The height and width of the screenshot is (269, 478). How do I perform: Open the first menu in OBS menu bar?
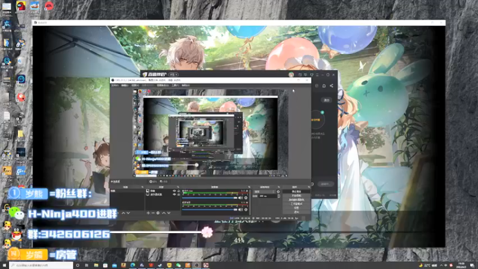click(115, 85)
